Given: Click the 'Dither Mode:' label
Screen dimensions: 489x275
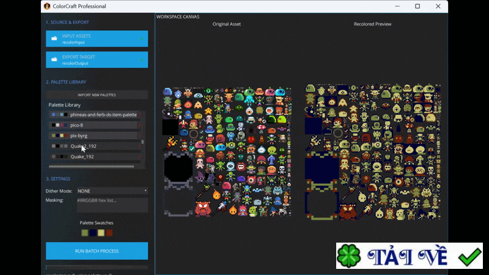Looking at the screenshot, I should [x=59, y=191].
